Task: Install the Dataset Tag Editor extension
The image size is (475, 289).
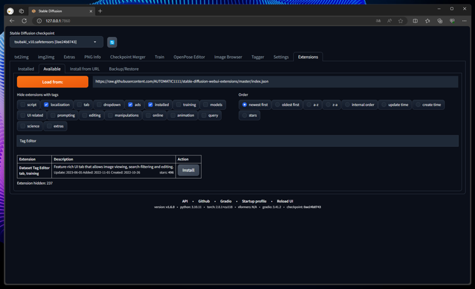Action: coord(188,170)
